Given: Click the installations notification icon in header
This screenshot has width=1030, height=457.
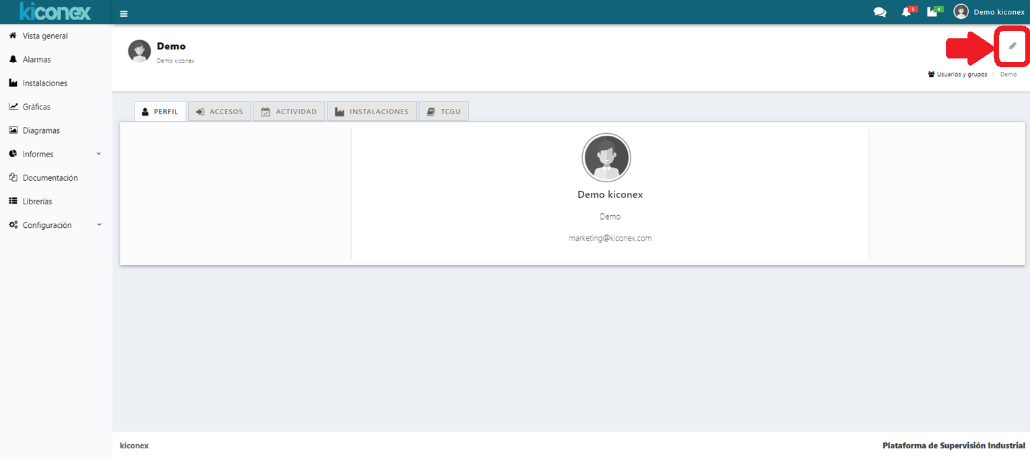Looking at the screenshot, I should (933, 12).
